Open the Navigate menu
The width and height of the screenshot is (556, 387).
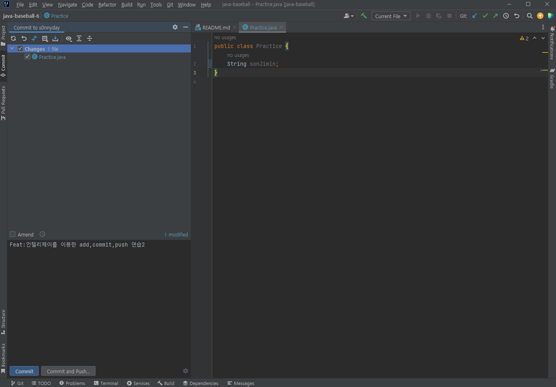coord(67,4)
